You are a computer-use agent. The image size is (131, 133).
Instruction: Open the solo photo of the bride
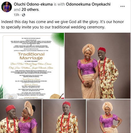(x=109, y=116)
